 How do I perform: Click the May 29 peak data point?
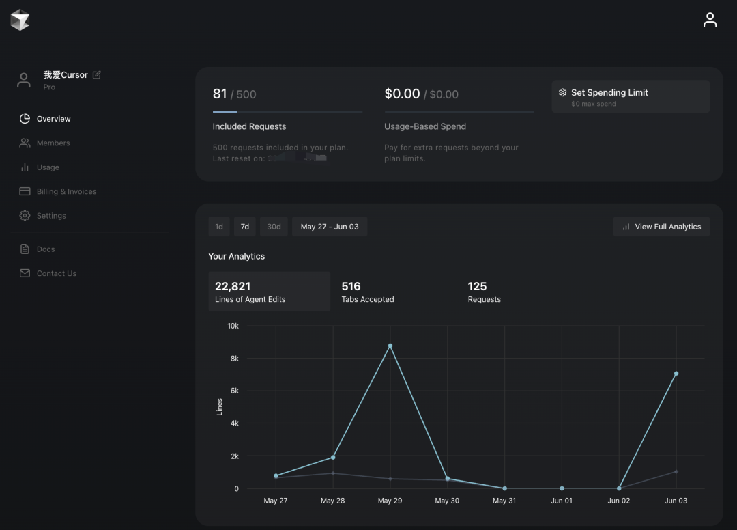coord(390,346)
